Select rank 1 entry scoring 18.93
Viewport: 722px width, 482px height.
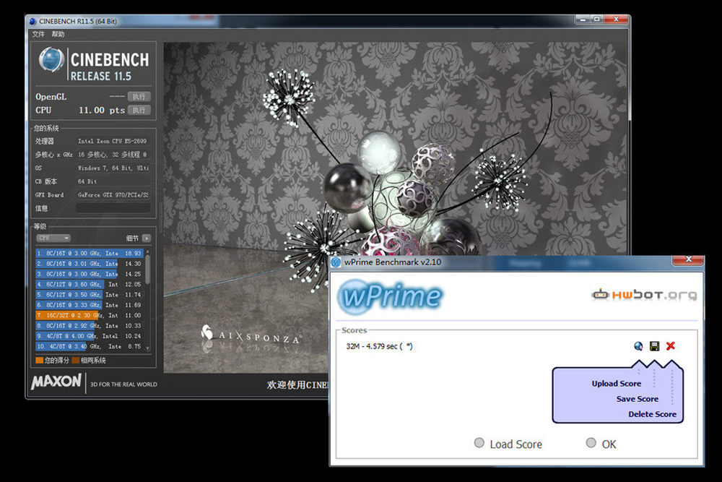tap(90, 253)
